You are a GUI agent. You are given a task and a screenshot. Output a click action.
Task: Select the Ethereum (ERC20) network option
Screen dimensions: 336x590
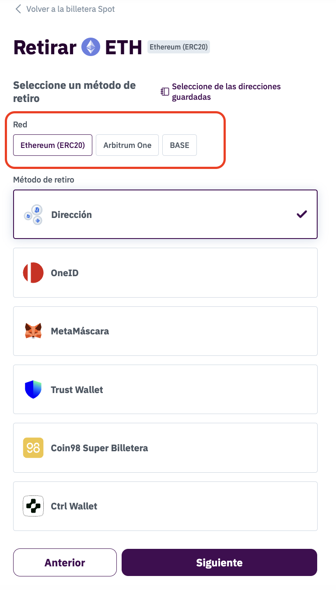point(52,145)
